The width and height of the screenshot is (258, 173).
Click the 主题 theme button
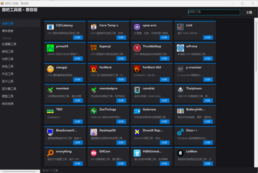(x=249, y=12)
